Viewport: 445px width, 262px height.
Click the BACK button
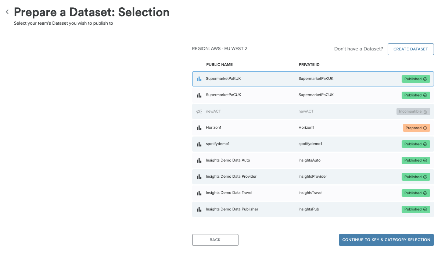tap(215, 240)
